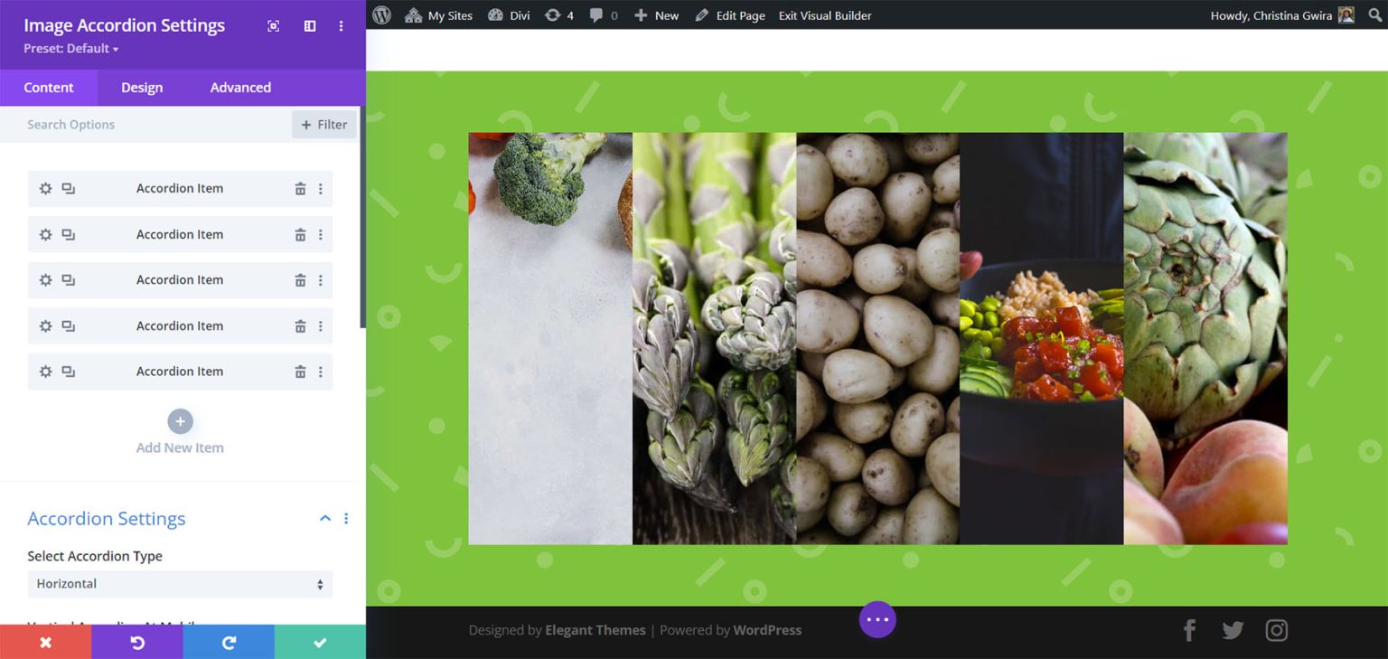Collapse the Accordion Settings section
The width and height of the screenshot is (1388, 659).
click(x=324, y=518)
